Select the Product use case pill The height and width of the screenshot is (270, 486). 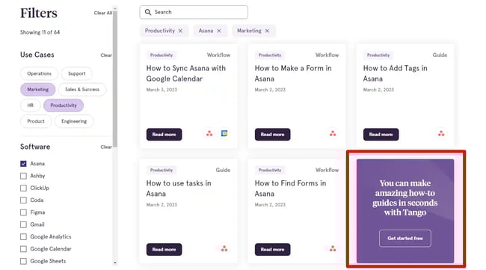[36, 121]
